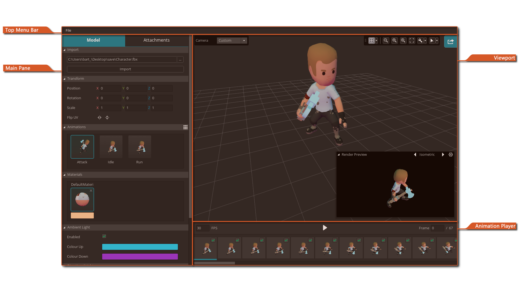The height and width of the screenshot is (292, 519).
Task: Remove the DefaultMaterial with its X
Action: pos(91,191)
